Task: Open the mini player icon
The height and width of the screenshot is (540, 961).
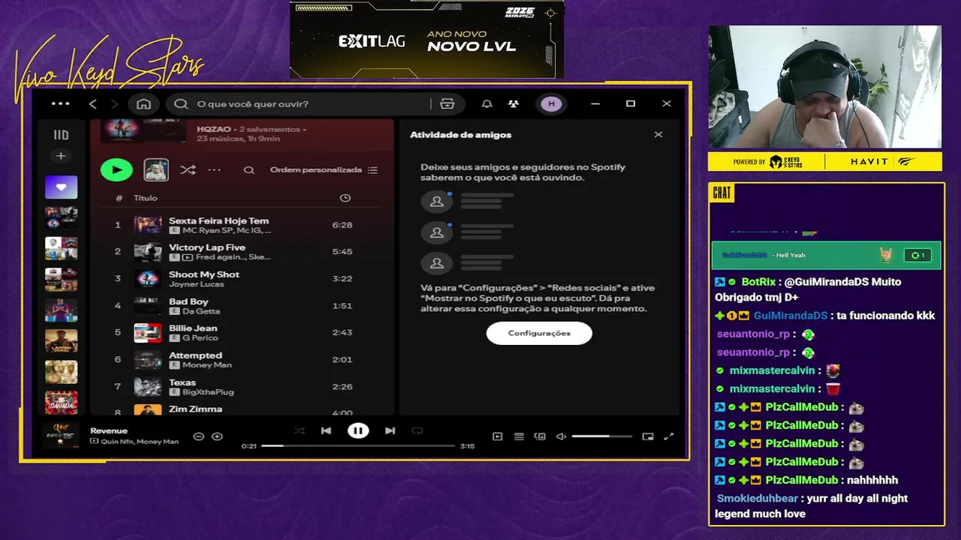Action: point(648,436)
